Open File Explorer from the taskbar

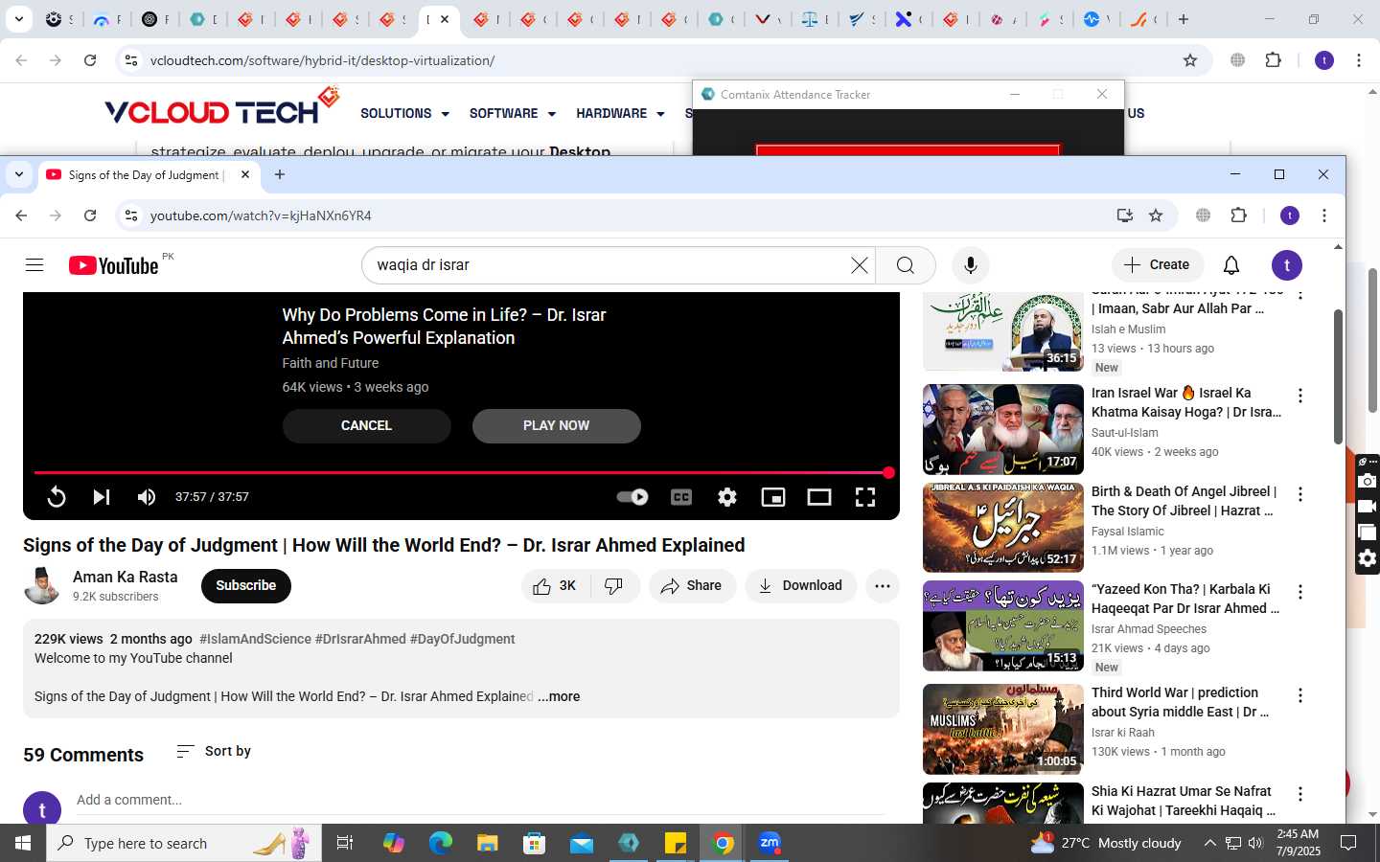(488, 843)
